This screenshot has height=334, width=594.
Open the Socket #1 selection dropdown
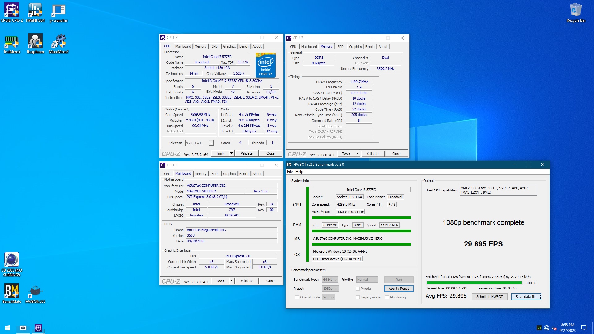point(199,143)
